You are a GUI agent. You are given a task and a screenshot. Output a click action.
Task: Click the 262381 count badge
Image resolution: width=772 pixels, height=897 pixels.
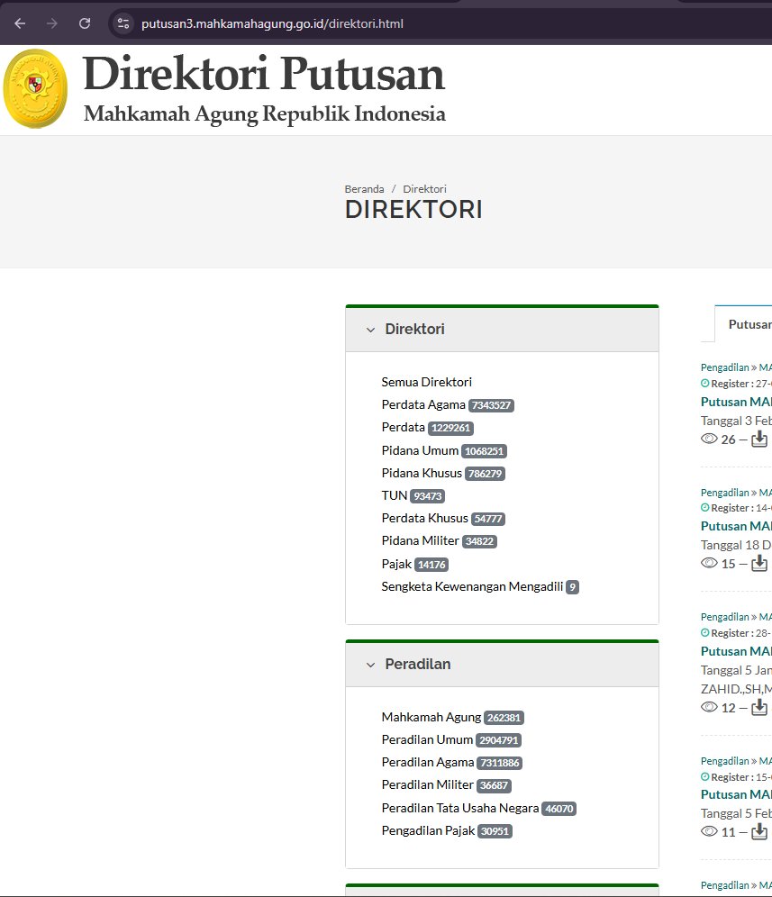click(x=504, y=718)
